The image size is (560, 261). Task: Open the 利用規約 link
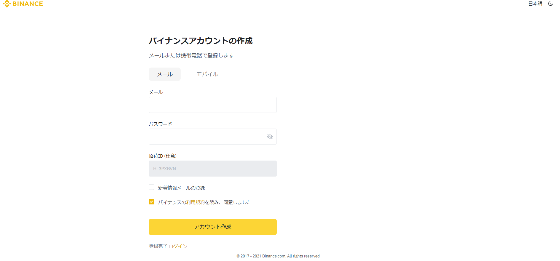[196, 202]
